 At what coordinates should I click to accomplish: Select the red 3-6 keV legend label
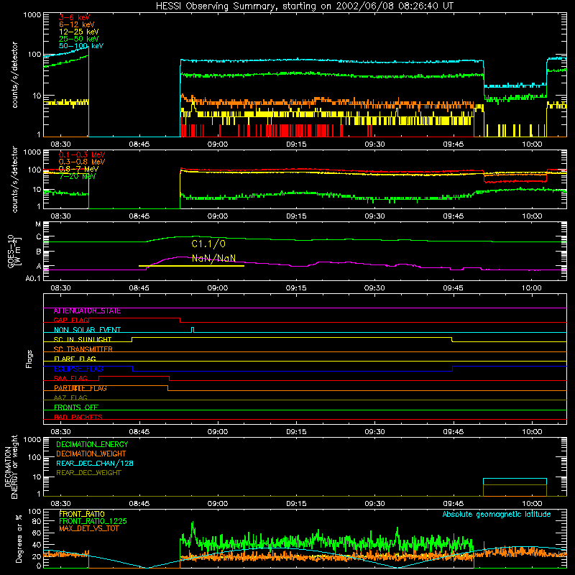tap(75, 17)
